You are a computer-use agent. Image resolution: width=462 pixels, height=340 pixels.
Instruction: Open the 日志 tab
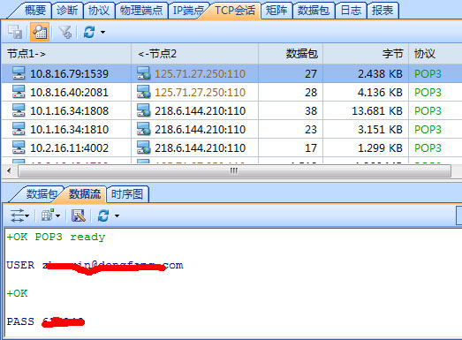[x=351, y=11]
